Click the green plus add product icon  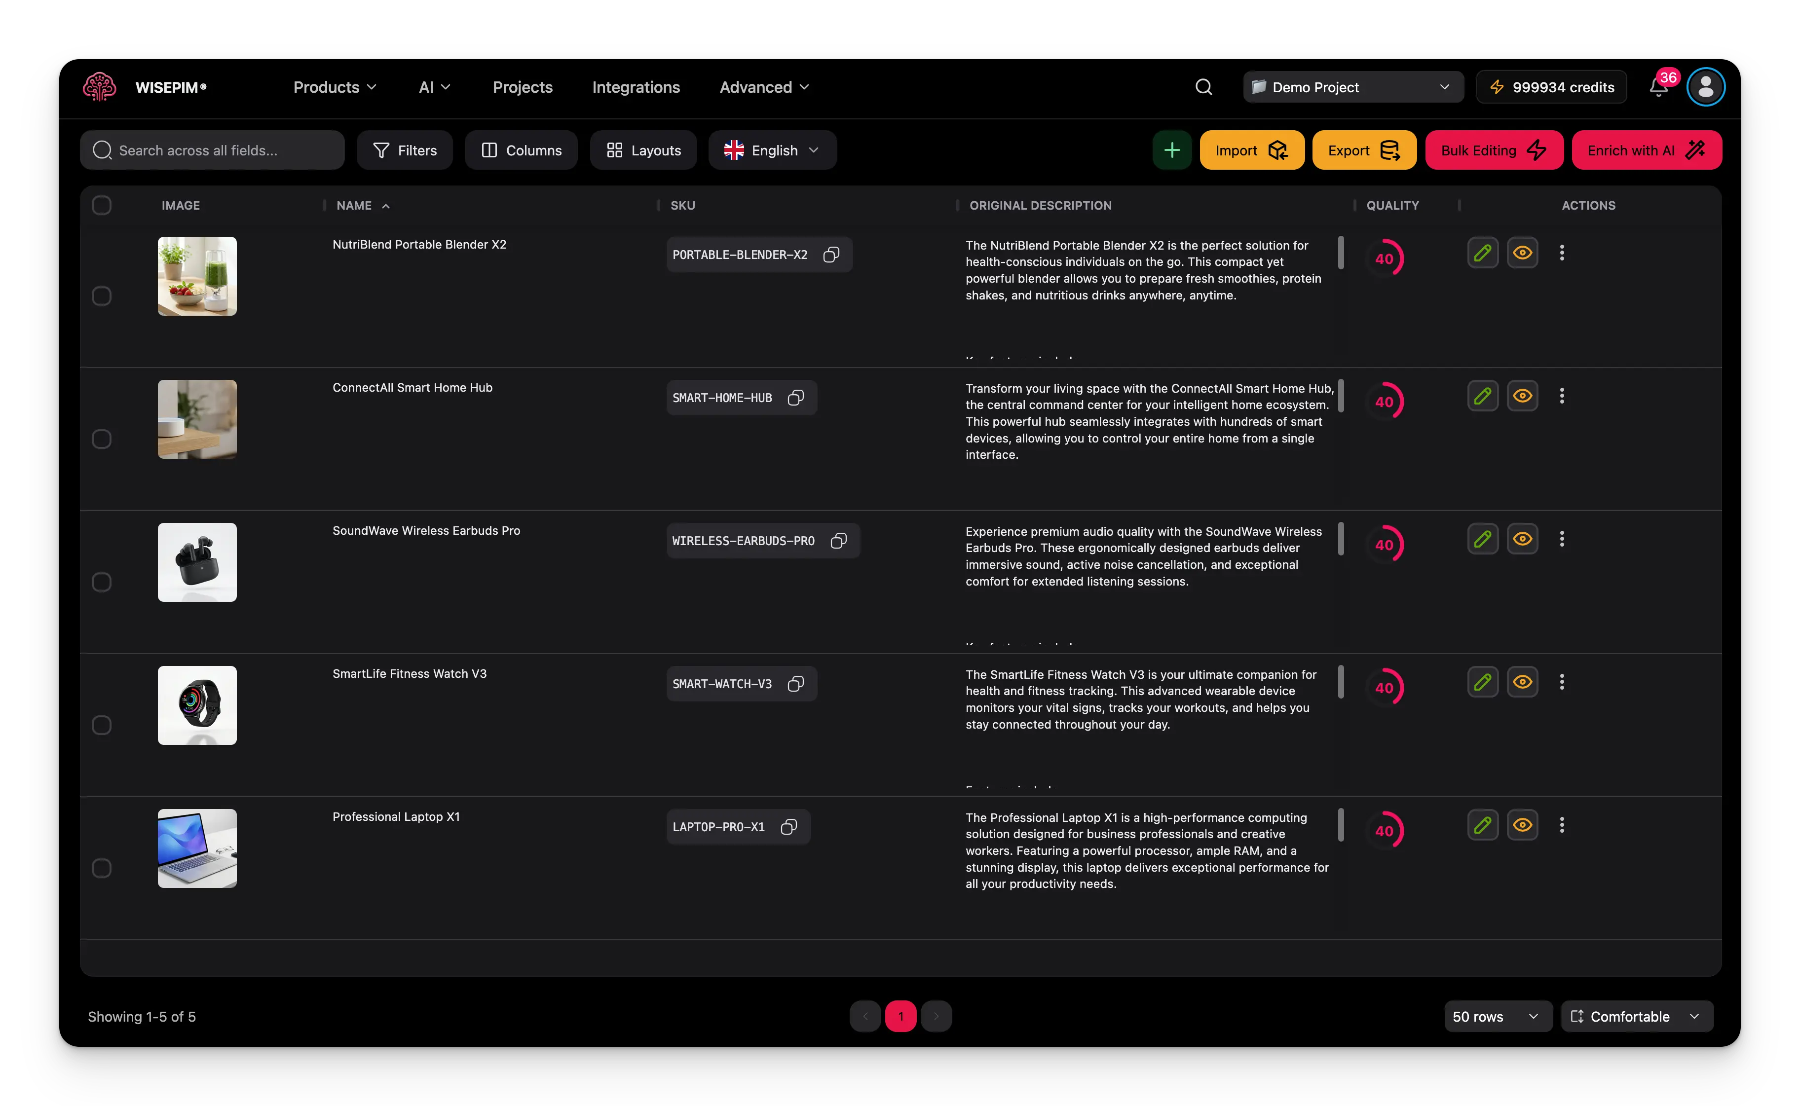point(1172,150)
